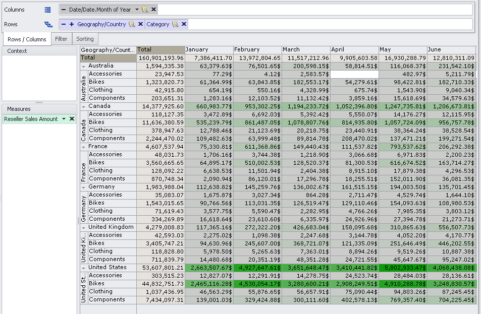Image resolution: width=481 pixels, height=314 pixels.
Task: Select the February column header
Action: [257, 49]
